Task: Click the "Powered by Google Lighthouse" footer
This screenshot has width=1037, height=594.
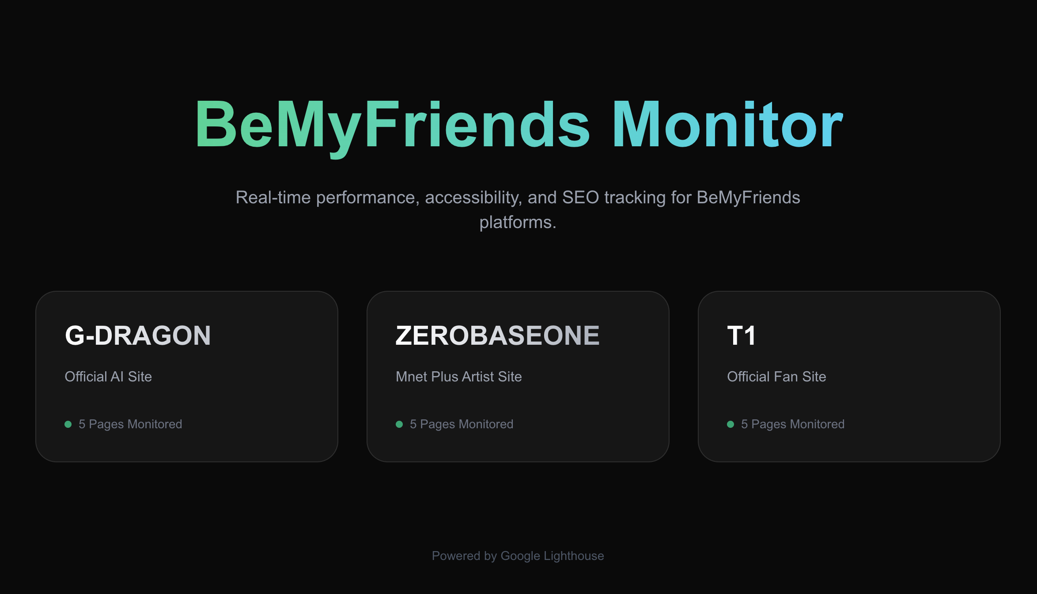Action: 518,556
